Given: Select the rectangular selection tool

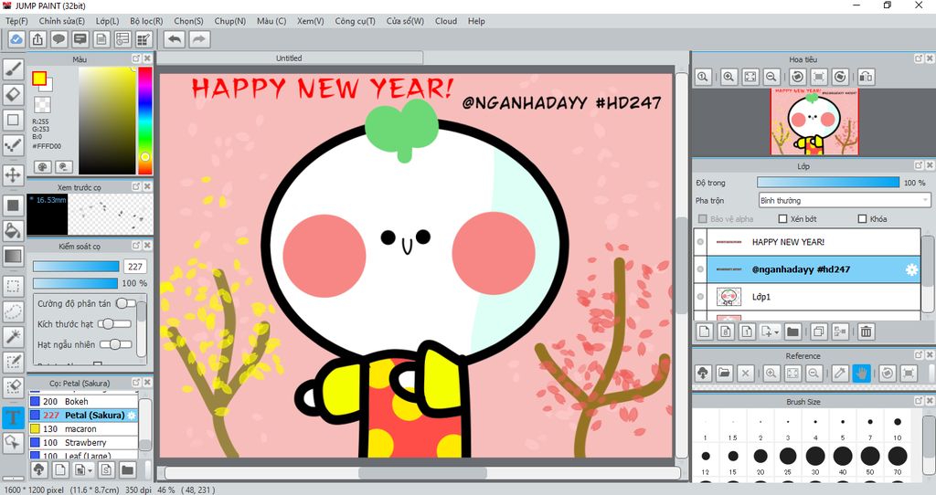Looking at the screenshot, I should pos(13,286).
